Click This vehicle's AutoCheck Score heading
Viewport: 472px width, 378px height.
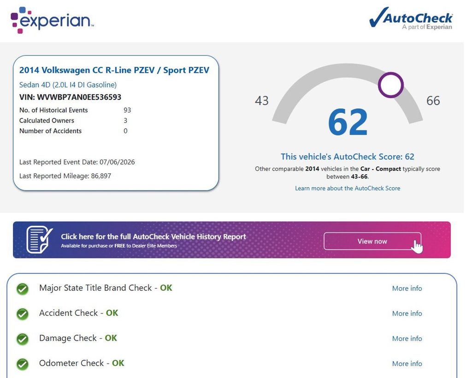[348, 156]
